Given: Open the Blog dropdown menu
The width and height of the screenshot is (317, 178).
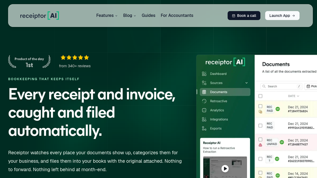Looking at the screenshot, I should coord(129,15).
